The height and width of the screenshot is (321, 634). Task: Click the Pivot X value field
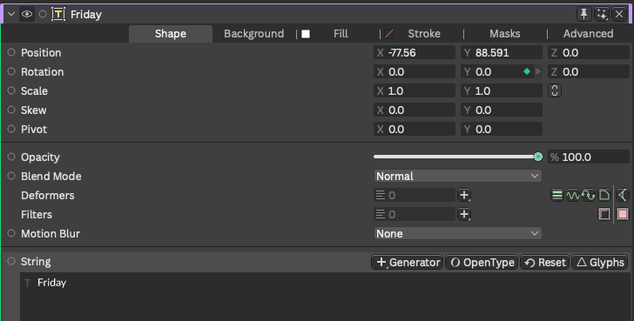pyautogui.click(x=415, y=130)
